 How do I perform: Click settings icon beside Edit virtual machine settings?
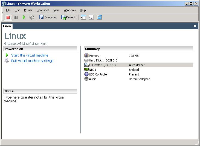(7, 60)
